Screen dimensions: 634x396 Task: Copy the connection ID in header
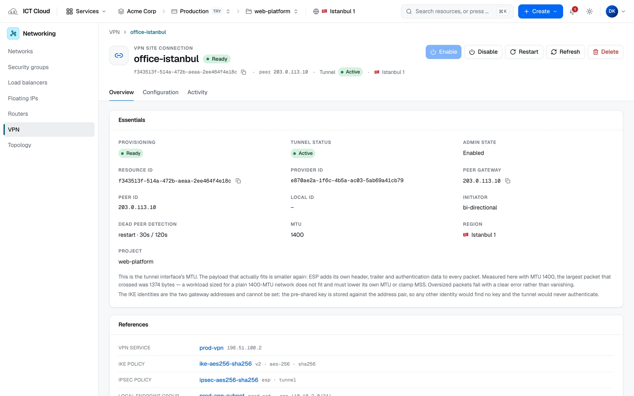coord(244,72)
